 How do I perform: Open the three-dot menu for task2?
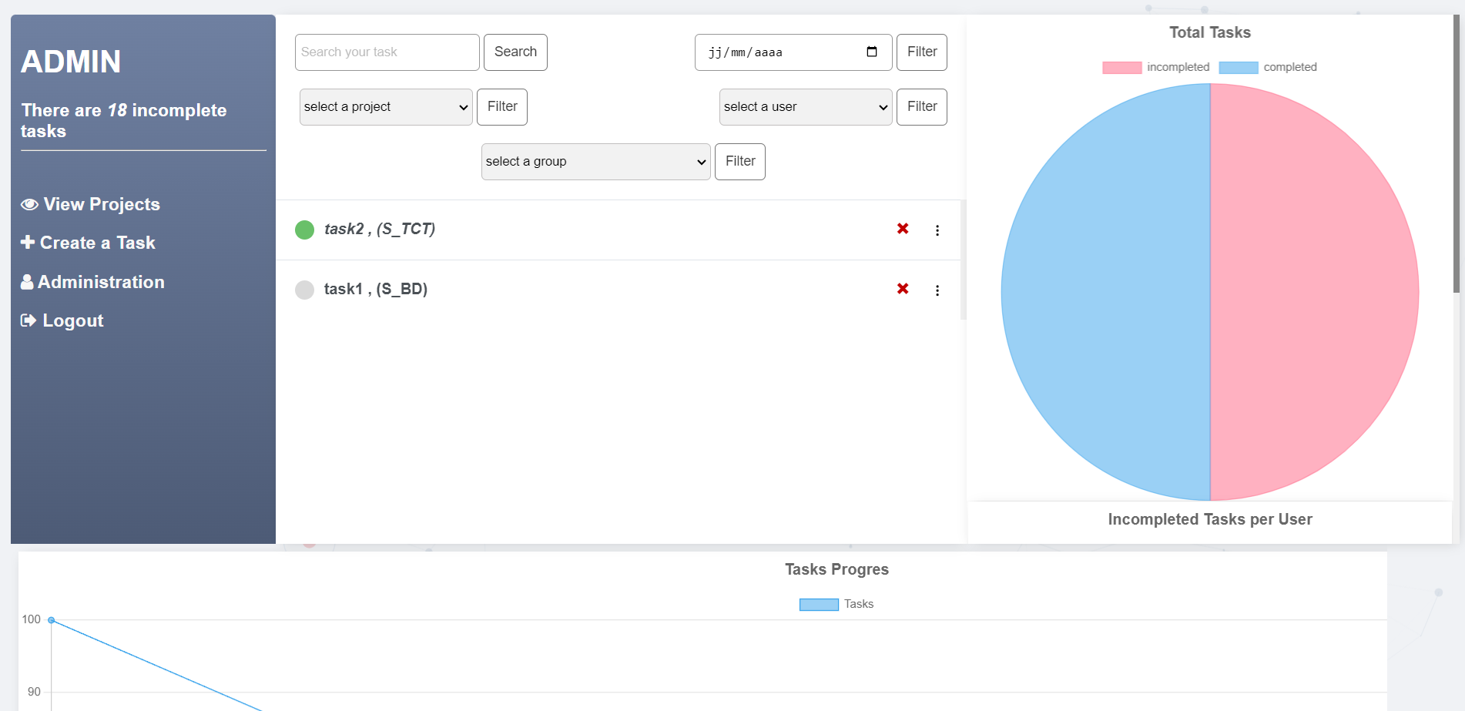click(937, 230)
